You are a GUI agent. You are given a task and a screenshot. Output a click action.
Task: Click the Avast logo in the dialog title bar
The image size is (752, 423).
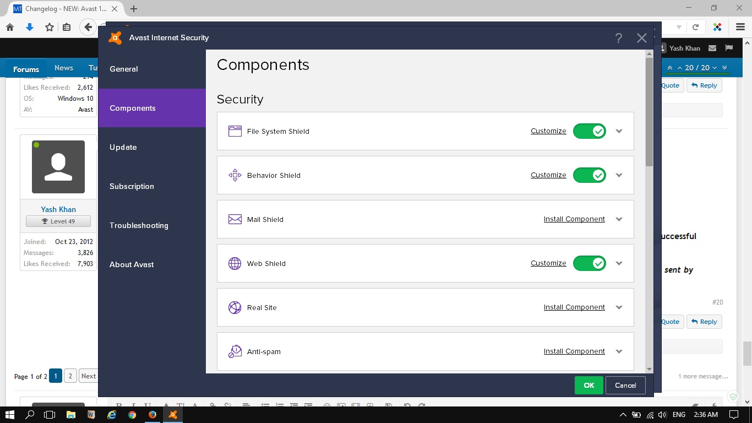coord(115,38)
